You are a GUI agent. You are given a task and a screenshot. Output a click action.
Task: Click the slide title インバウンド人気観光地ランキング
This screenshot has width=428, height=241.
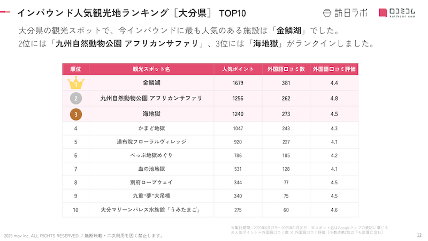coord(107,12)
